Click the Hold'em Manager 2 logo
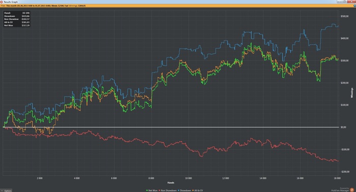 pyautogui.click(x=352, y=190)
